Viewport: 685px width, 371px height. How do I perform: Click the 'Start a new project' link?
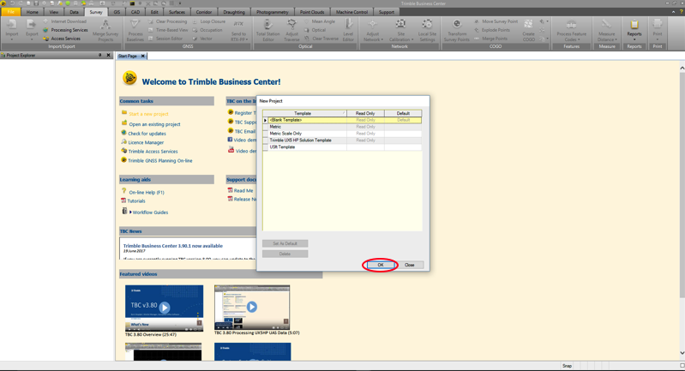tap(148, 114)
